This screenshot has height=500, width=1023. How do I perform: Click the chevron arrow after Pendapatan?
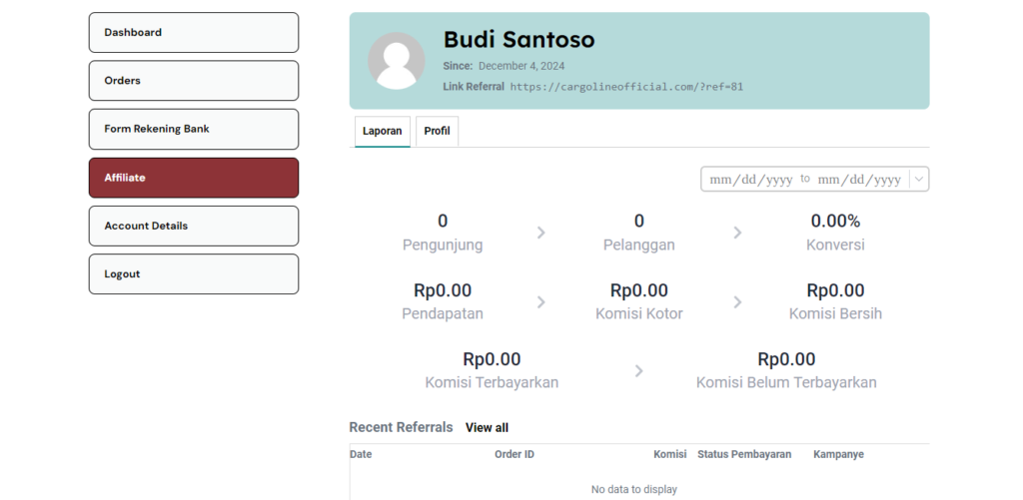point(540,301)
